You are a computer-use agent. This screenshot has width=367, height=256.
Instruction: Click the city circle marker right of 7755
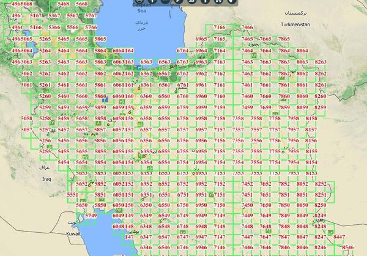coord(283,152)
